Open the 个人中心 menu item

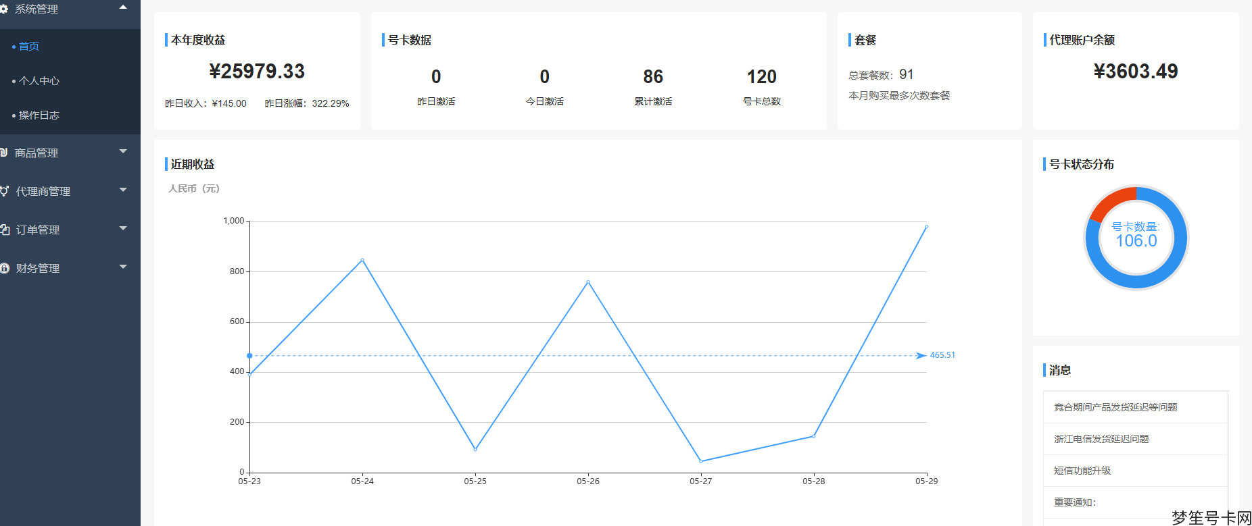(x=39, y=80)
